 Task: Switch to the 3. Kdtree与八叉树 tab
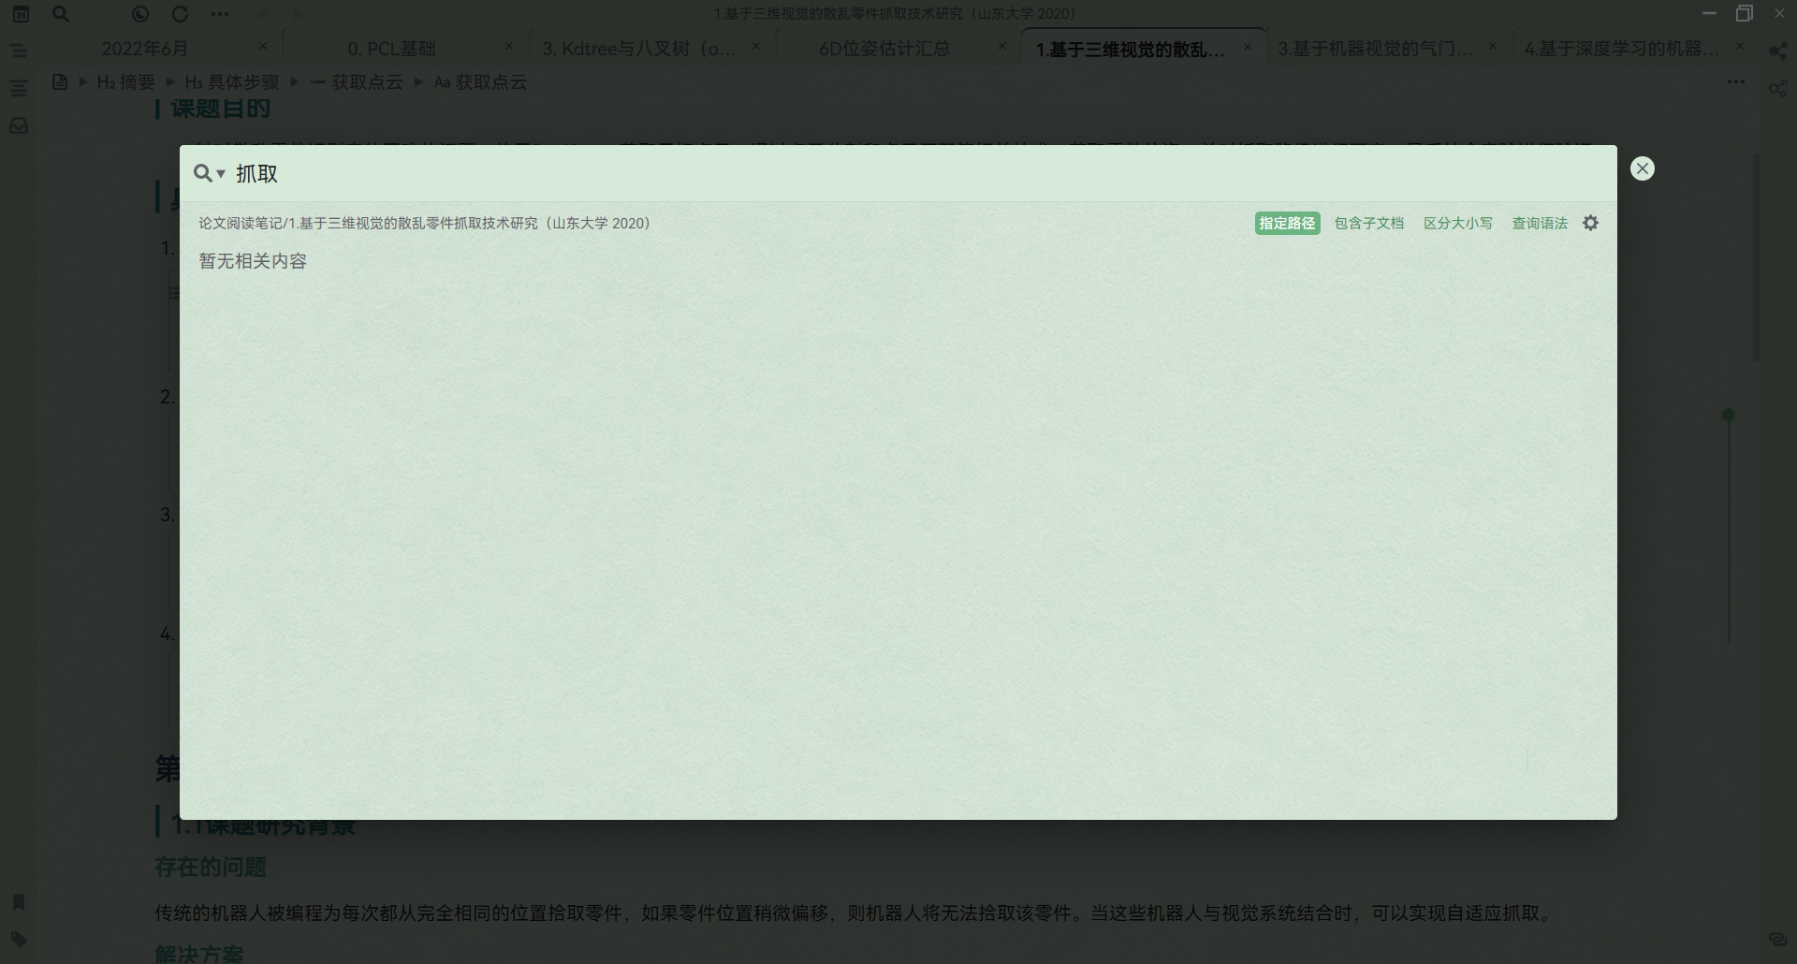point(639,49)
